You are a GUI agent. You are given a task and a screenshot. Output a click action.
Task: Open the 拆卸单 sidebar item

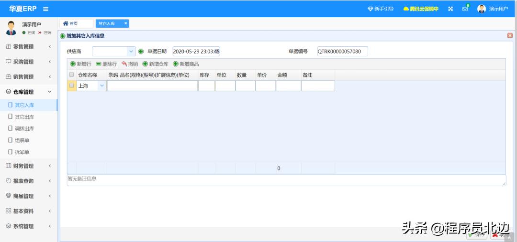(28, 152)
